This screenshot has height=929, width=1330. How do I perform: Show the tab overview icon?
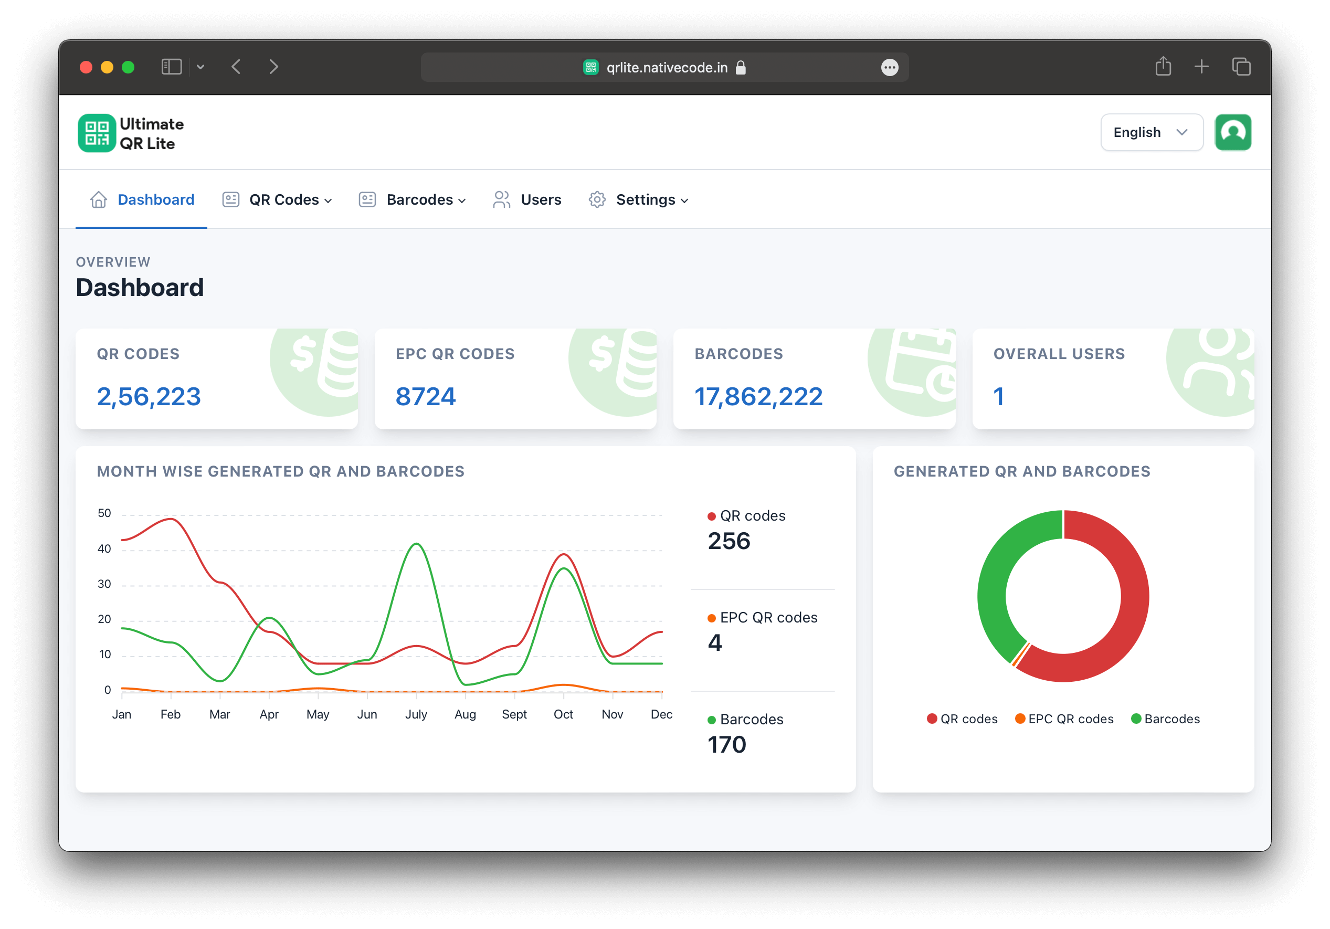tap(1241, 67)
